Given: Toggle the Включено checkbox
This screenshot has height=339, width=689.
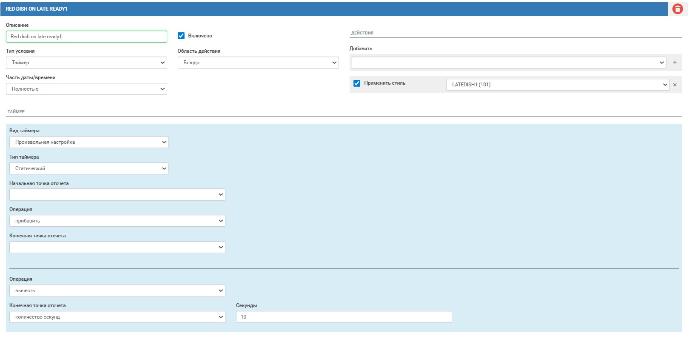Looking at the screenshot, I should (x=181, y=36).
